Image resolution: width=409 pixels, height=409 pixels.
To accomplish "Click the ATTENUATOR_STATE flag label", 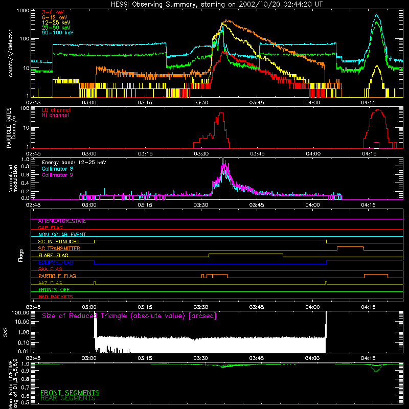I will click(x=62, y=221).
